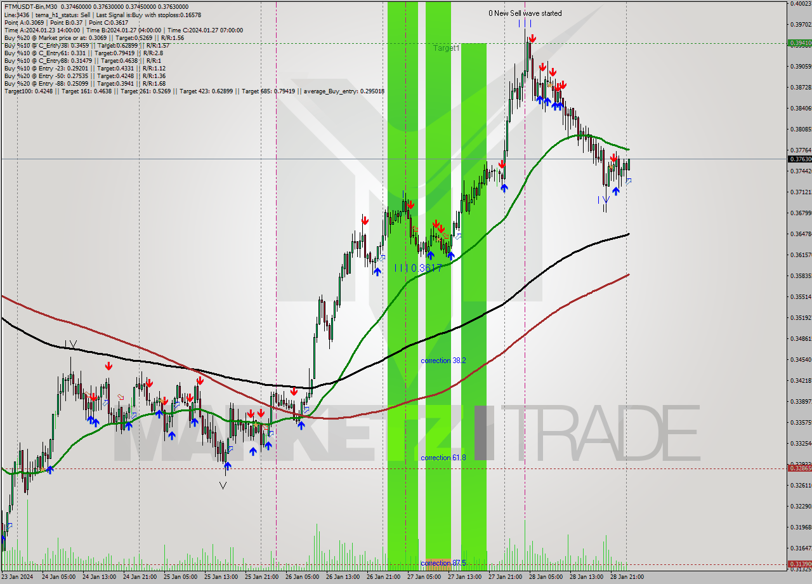Click the '27 Jan 21:00' time axis label

pyautogui.click(x=505, y=577)
